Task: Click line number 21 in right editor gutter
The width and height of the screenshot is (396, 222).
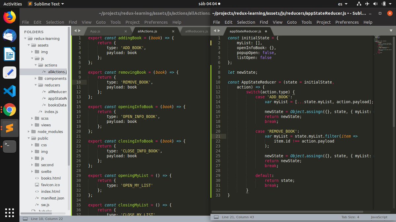Action: coord(218,136)
